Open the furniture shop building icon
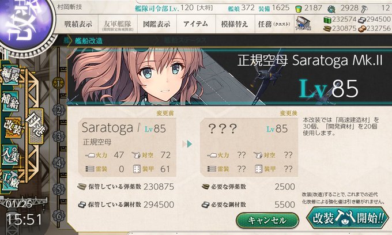This screenshot has width=392, height=235. 303,24
